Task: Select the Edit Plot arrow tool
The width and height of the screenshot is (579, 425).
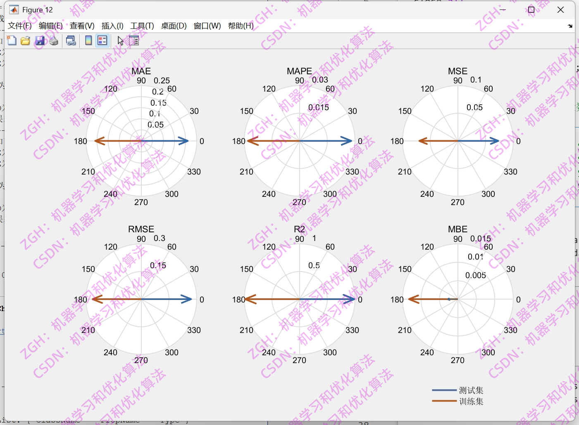Action: [120, 40]
